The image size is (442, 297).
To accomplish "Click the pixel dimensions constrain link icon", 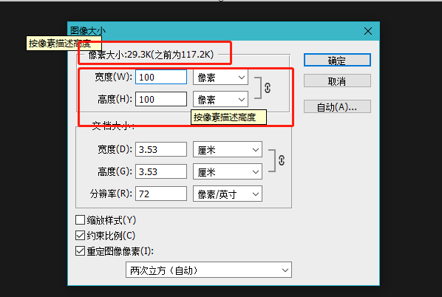I will 268,88.
